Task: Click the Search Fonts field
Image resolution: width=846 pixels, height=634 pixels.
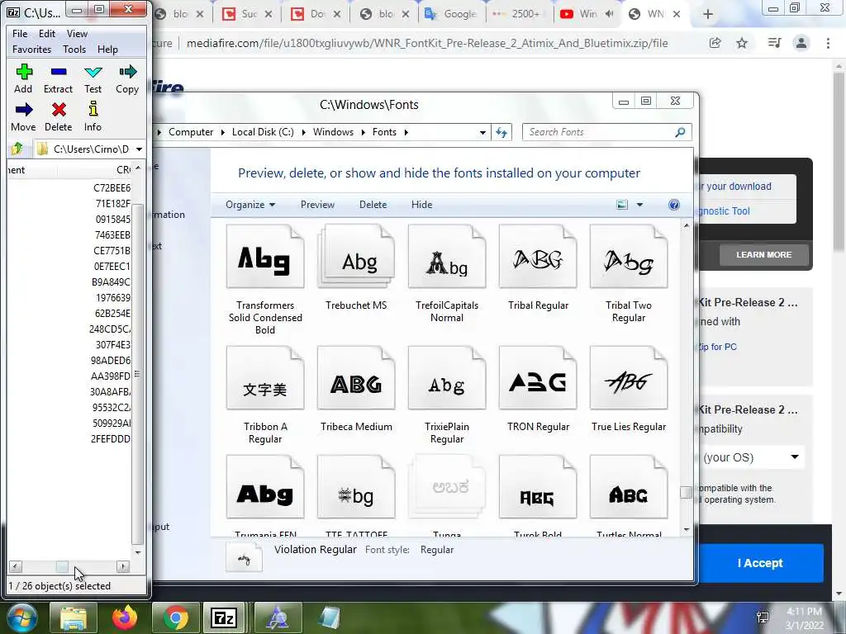Action: (606, 132)
